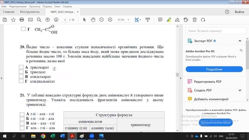Open Windows Start menu
Screen dimensions: 249x140
point(5,136)
